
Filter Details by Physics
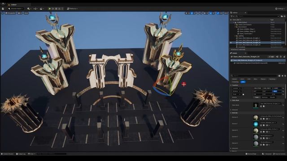tap(263, 79)
